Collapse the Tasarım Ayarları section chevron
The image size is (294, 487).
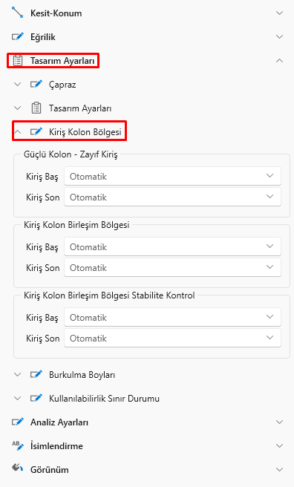[x=279, y=61]
